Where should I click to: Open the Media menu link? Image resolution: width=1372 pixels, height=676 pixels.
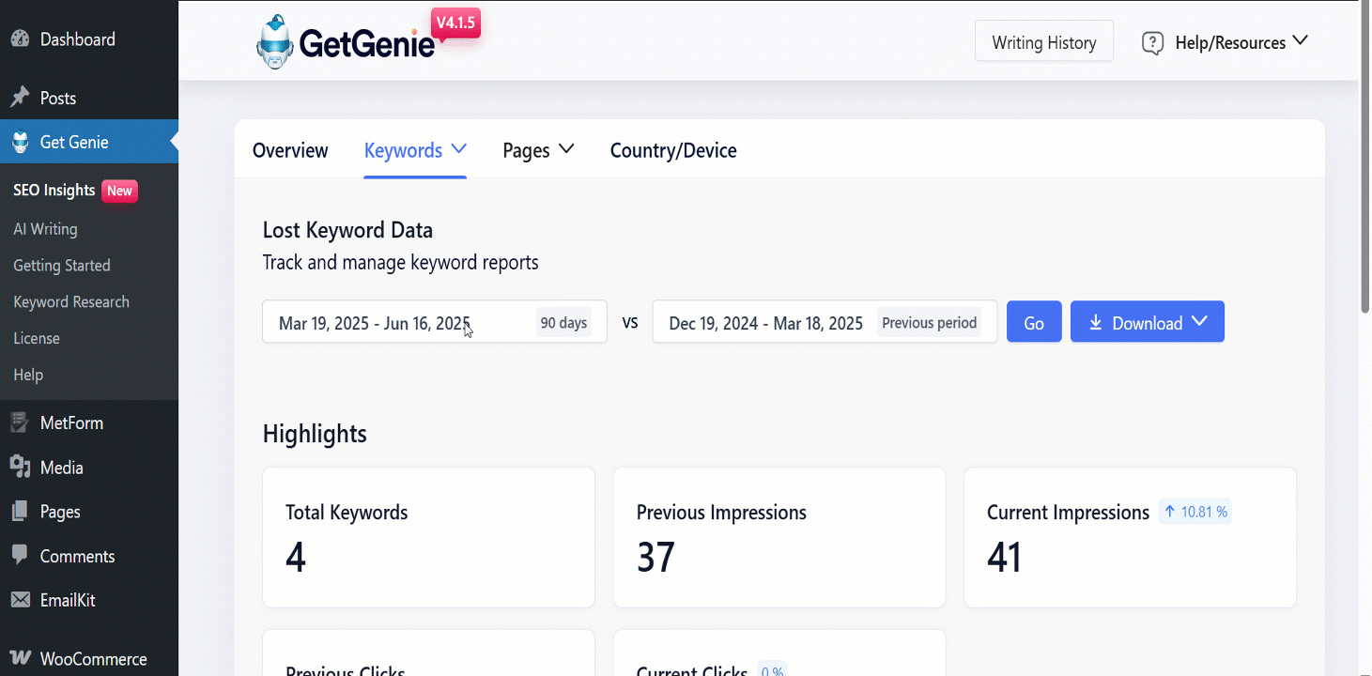[62, 468]
